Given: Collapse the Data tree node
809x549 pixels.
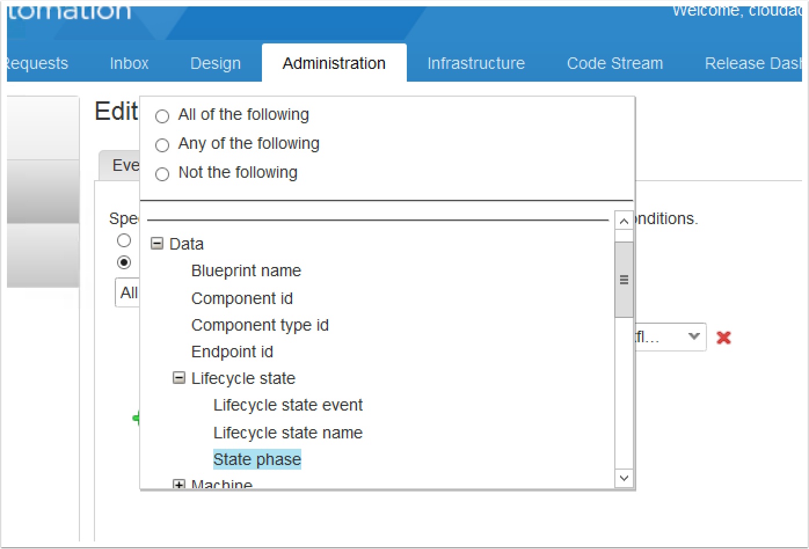Looking at the screenshot, I should pos(156,244).
